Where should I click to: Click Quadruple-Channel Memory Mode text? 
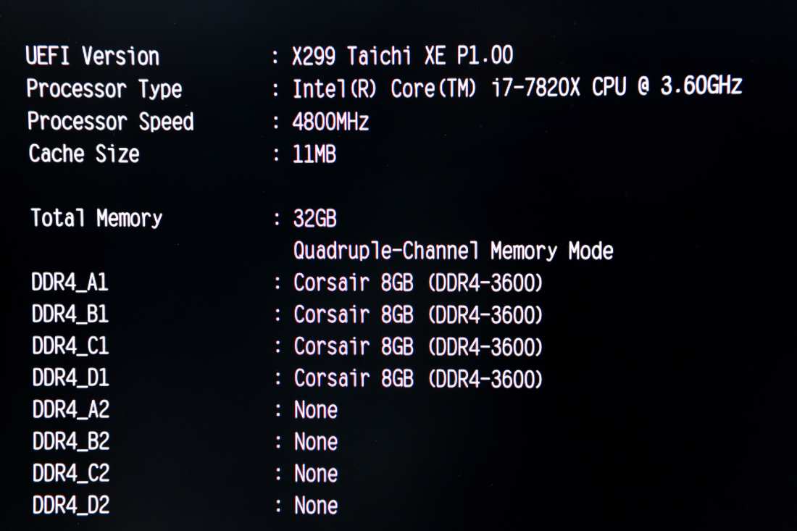(453, 251)
